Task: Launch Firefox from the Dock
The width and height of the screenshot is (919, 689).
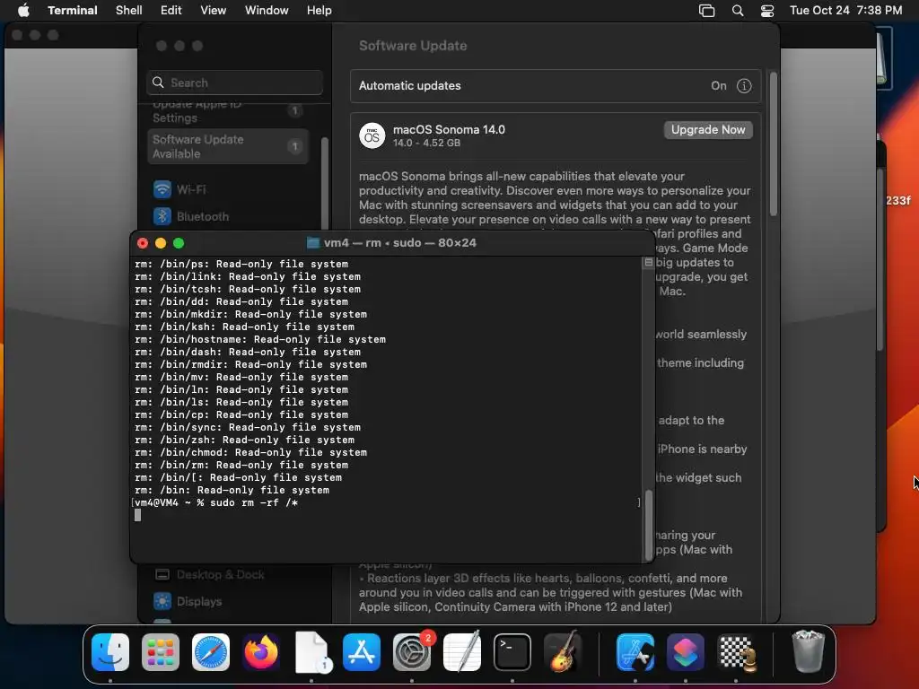Action: [x=261, y=651]
